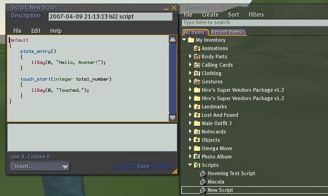Viewport: 328px width, 196px height.
Task: Open the Insert... function dropdown
Action: point(40,166)
